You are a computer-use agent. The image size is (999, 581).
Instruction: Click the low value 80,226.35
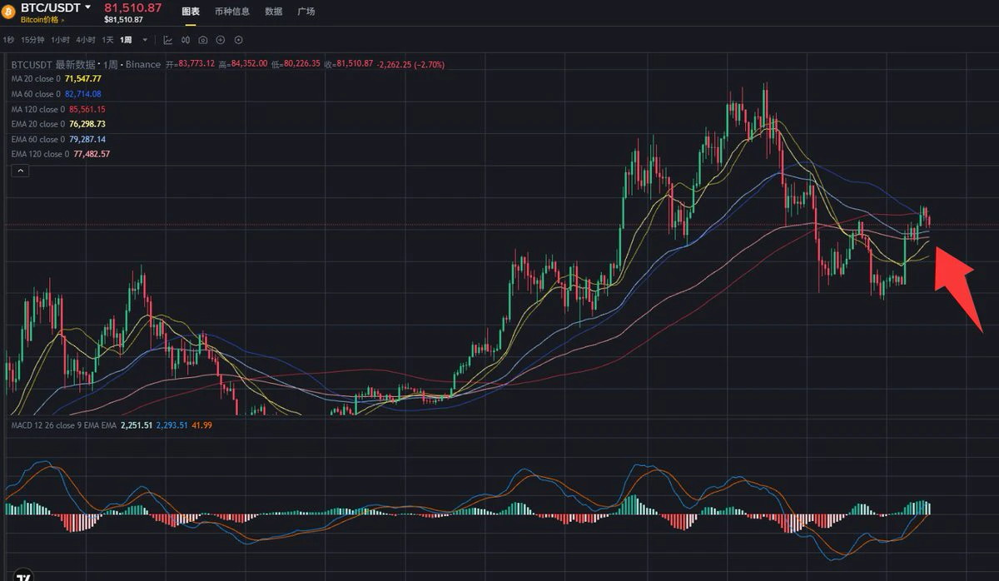point(303,64)
